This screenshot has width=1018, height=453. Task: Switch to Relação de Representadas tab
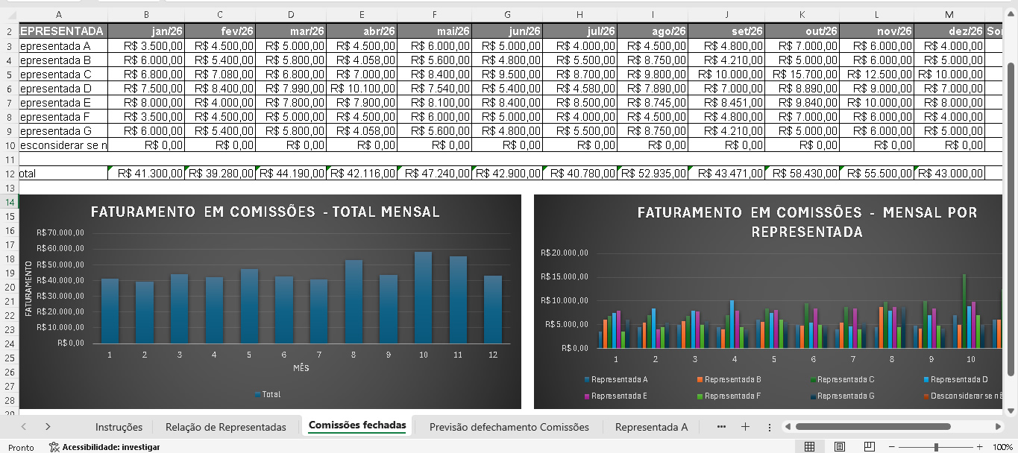tap(225, 427)
